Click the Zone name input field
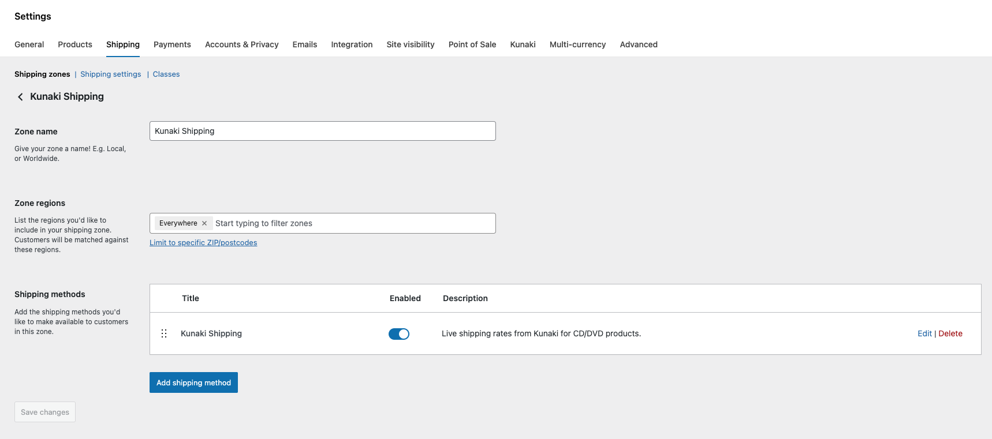This screenshot has width=992, height=439. 323,131
